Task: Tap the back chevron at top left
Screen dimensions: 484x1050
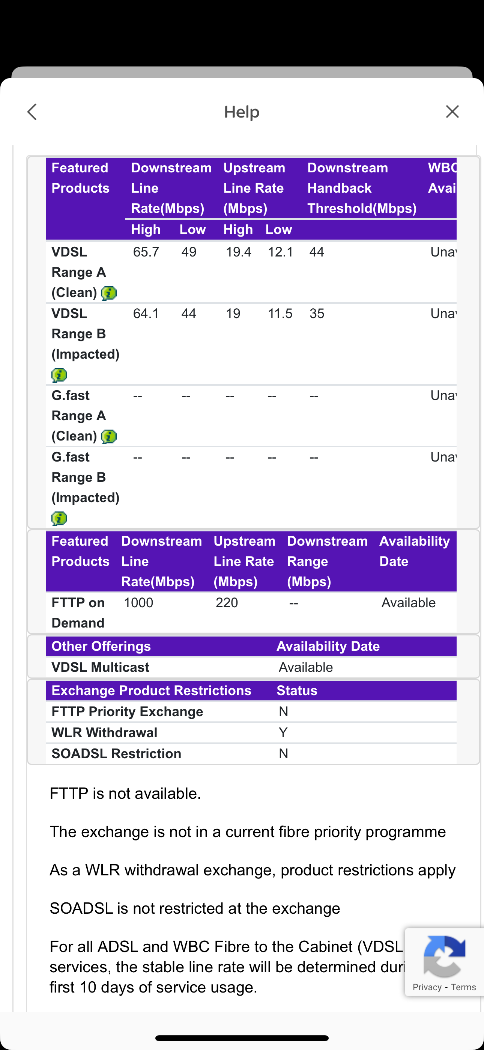Action: coord(32,111)
